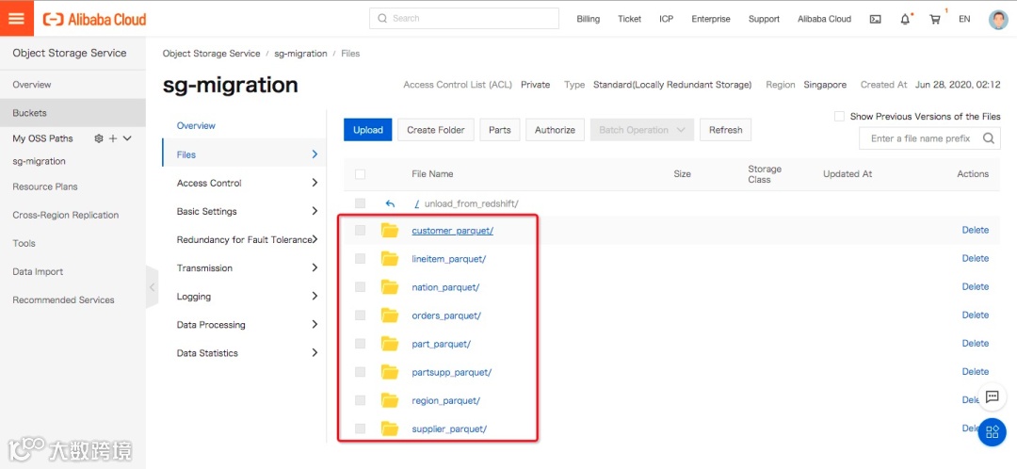The height and width of the screenshot is (469, 1017).
Task: Check the partsupp_parquet row checkbox
Action: coord(360,372)
